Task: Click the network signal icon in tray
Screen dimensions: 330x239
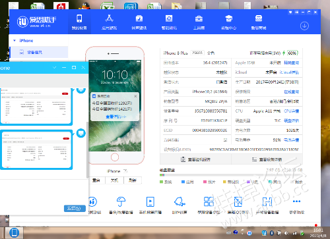Action: coord(294,233)
